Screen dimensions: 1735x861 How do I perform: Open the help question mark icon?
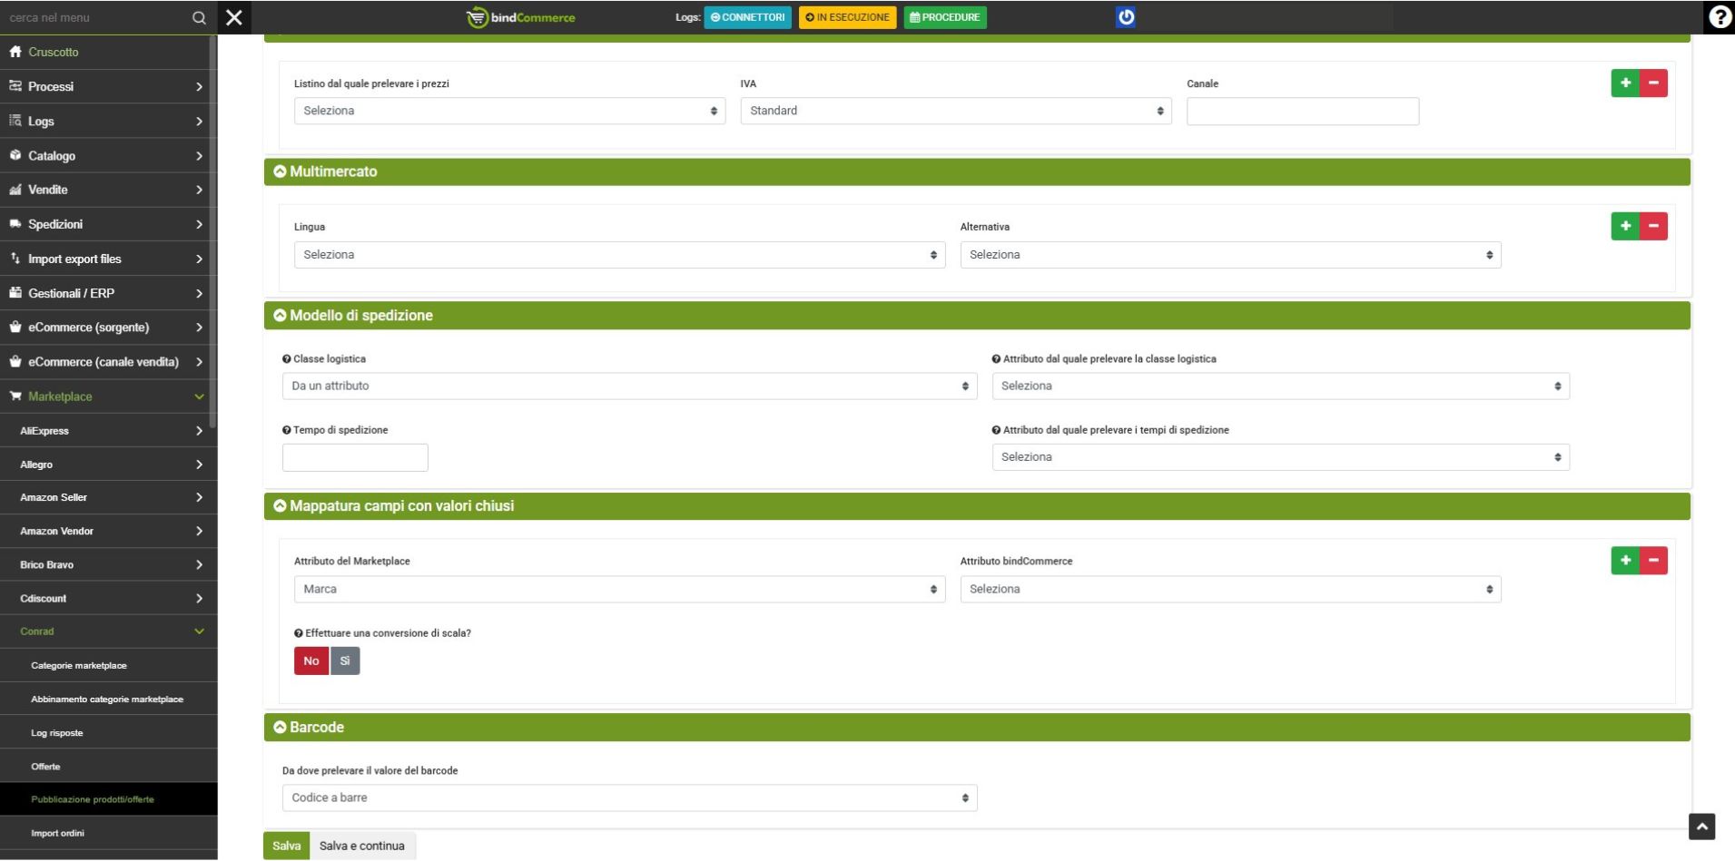point(1719,17)
